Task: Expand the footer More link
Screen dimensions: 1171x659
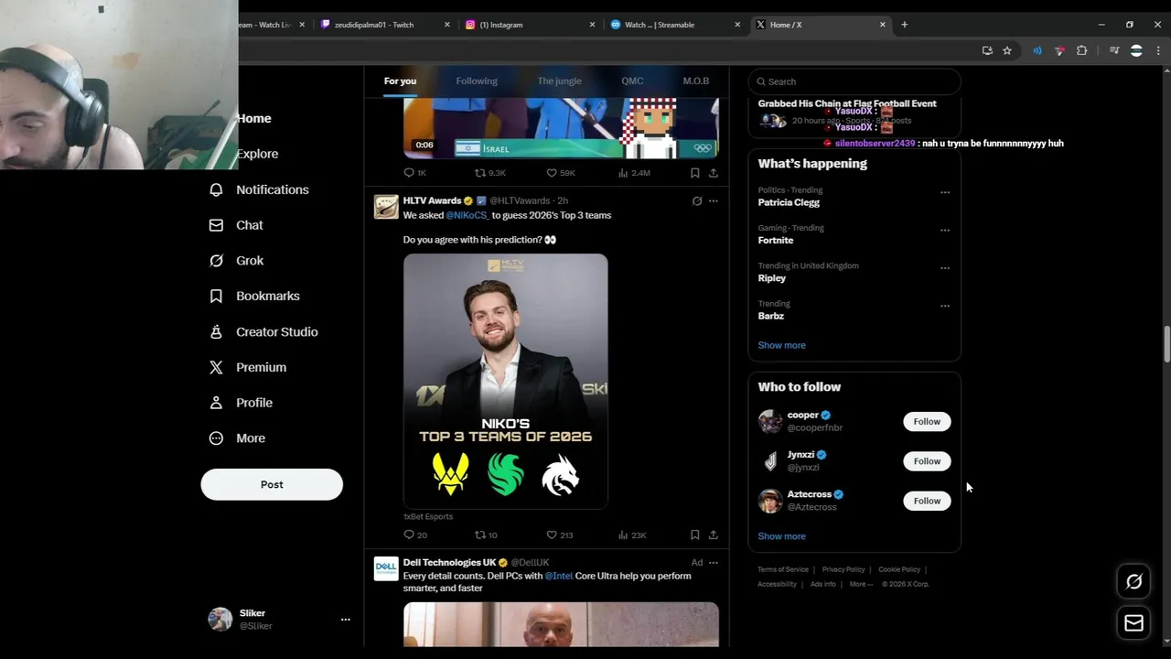Action: 861,584
